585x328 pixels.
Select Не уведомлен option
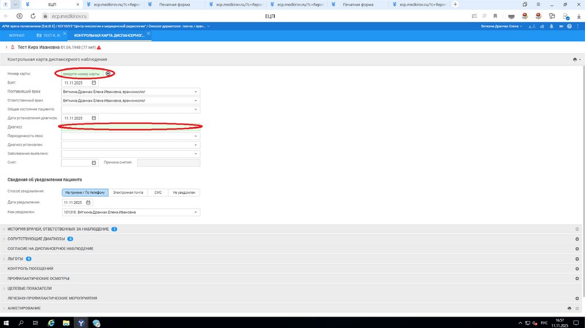pos(184,193)
